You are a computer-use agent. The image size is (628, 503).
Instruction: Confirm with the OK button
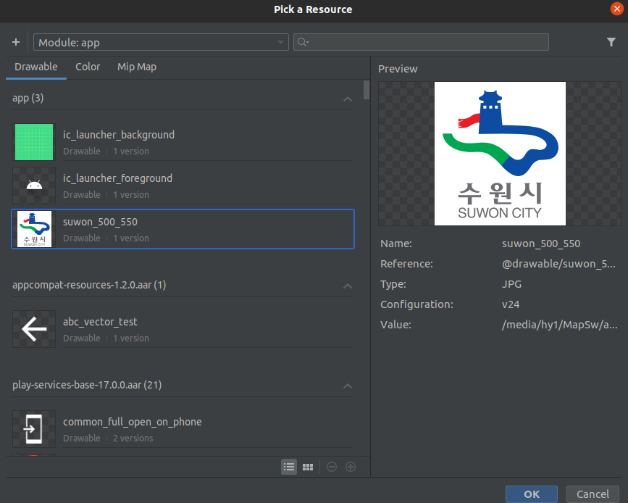click(x=532, y=494)
